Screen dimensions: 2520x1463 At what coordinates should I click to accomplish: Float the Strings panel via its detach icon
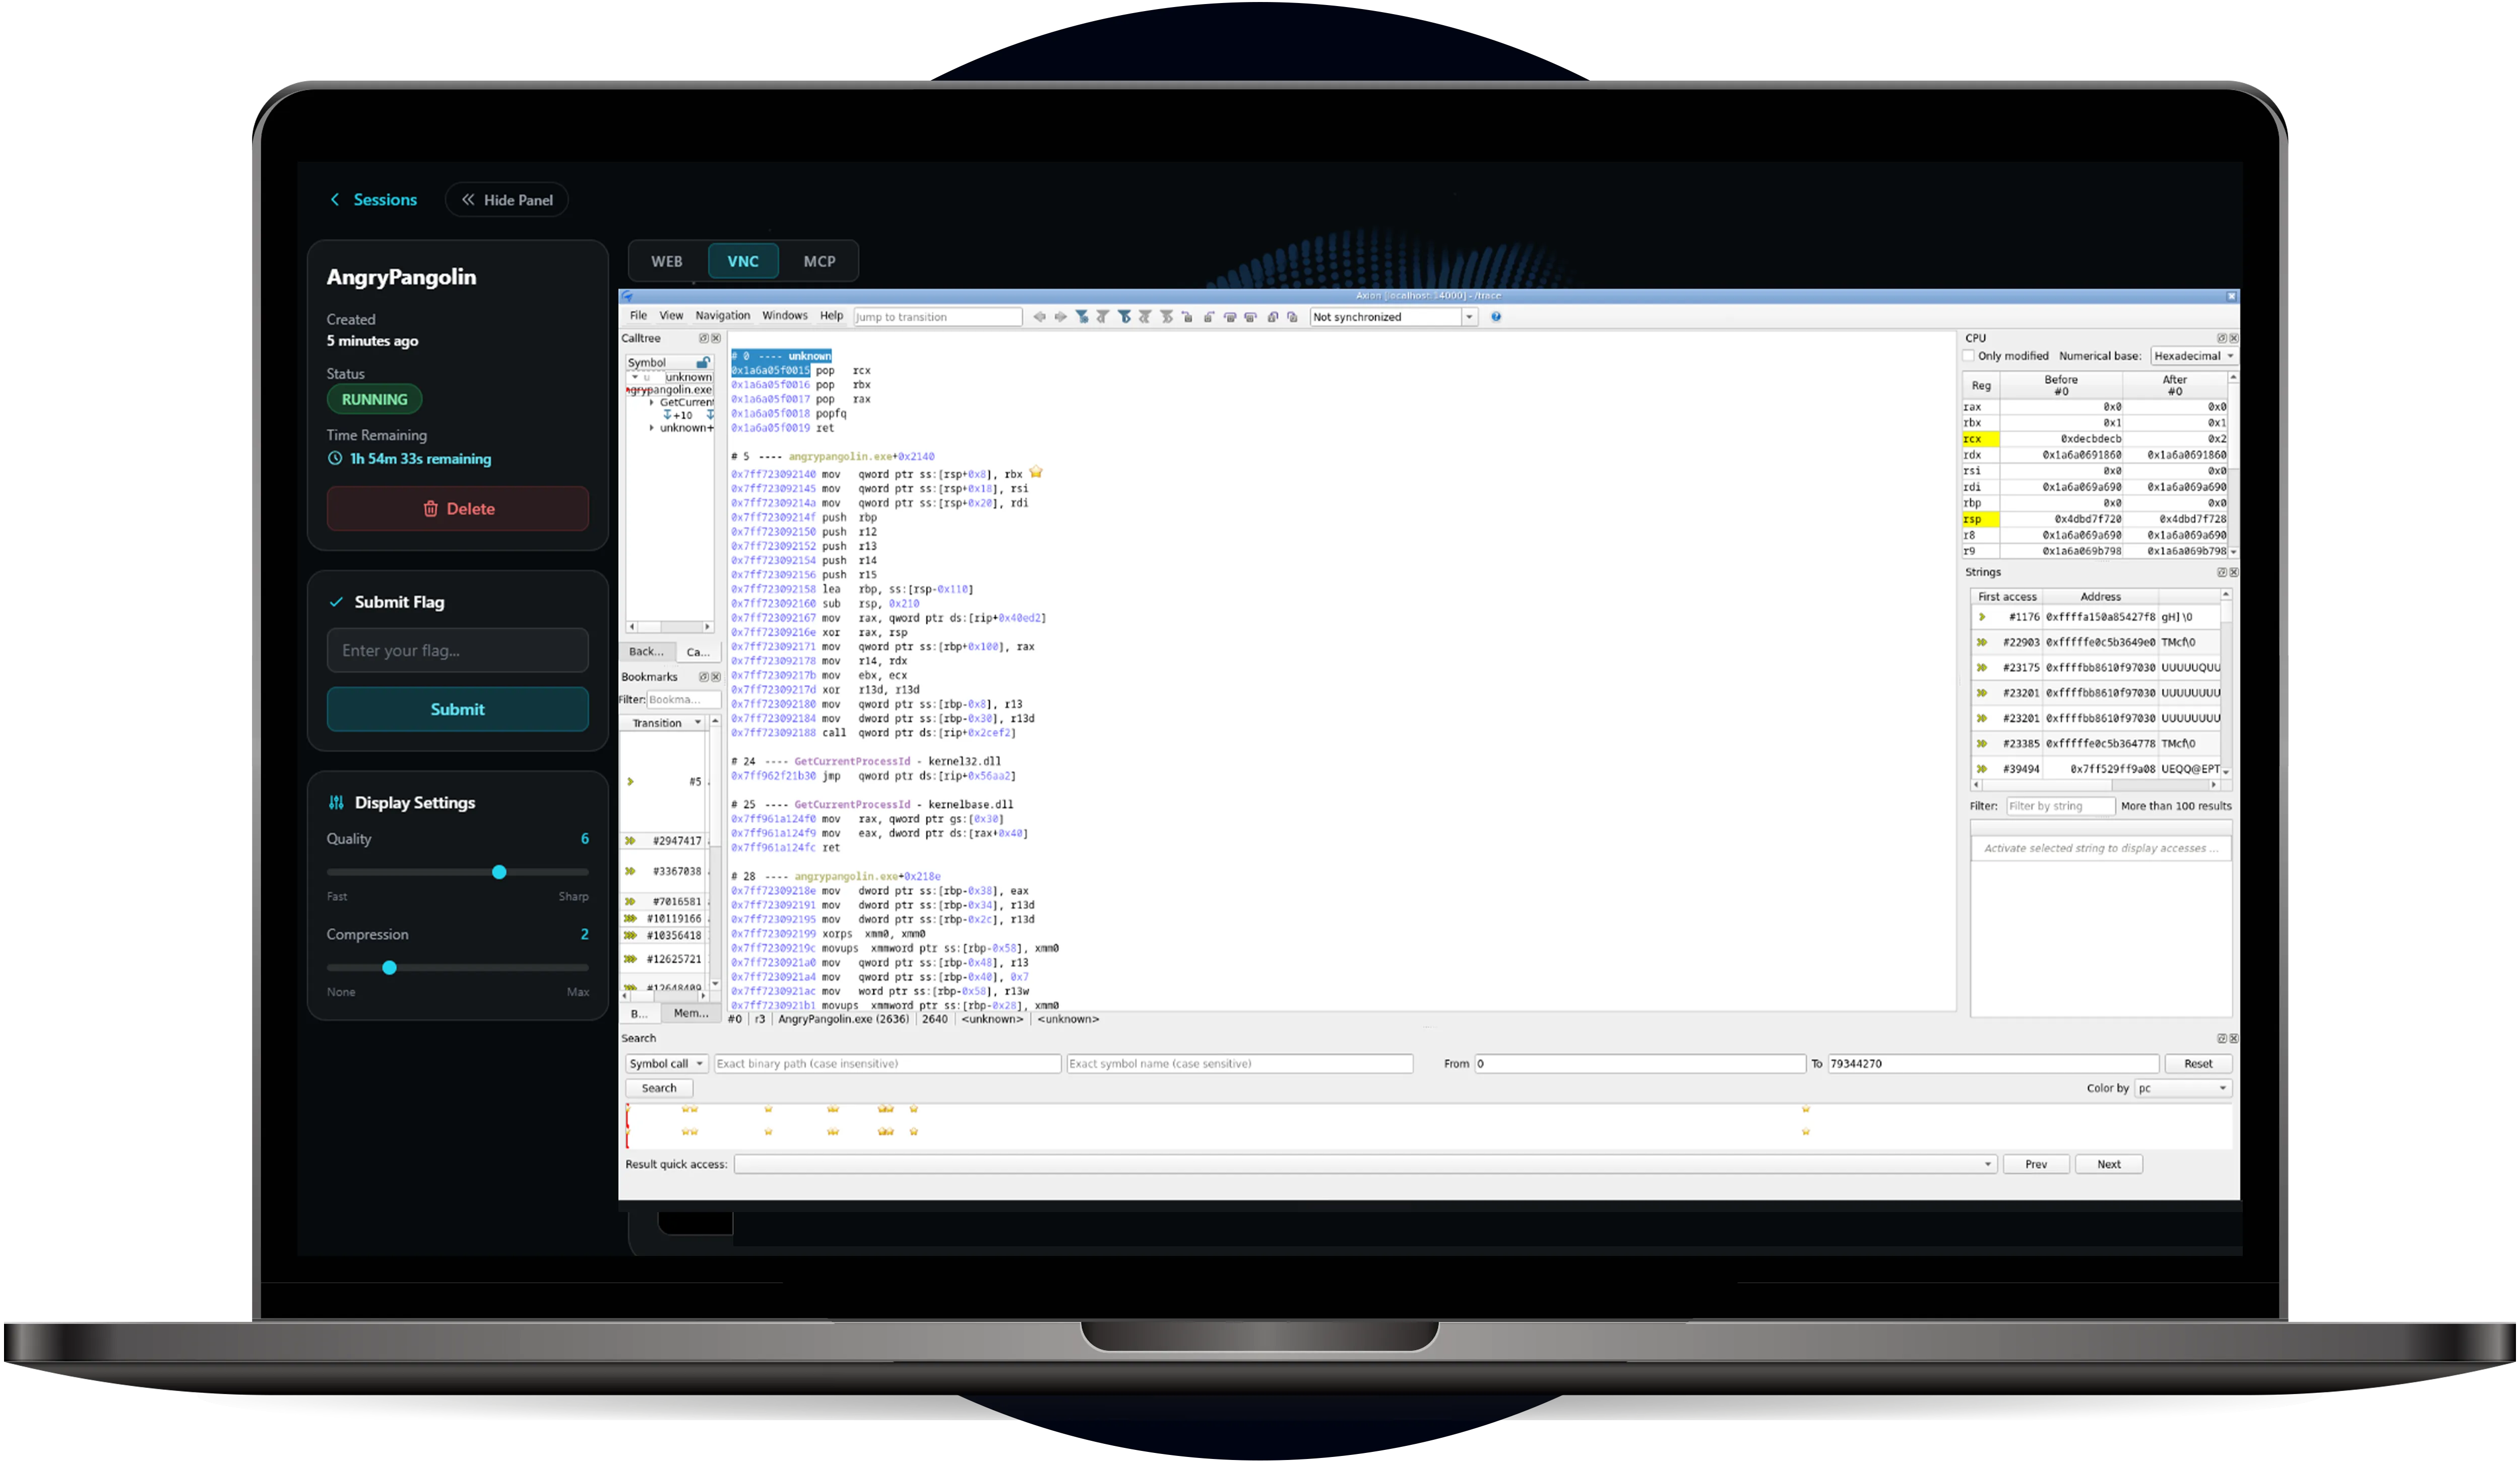(x=2222, y=573)
